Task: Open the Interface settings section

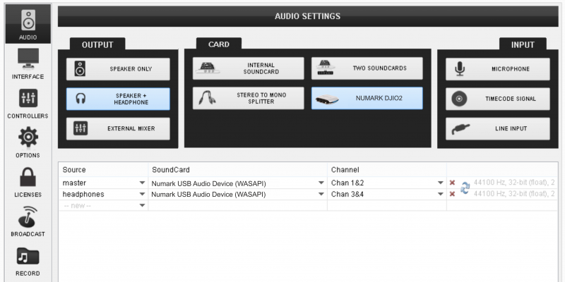Action: pos(28,63)
